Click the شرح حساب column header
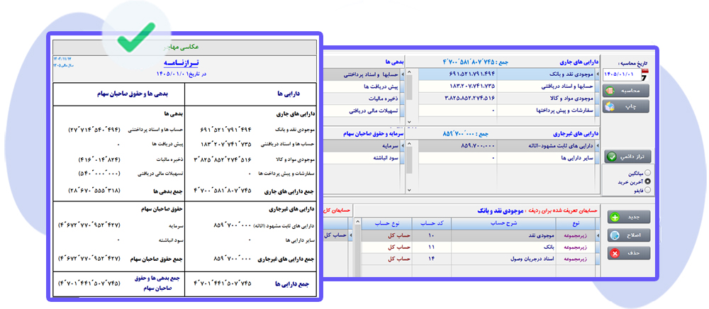Viewport: 709px width, 309px height. point(504,224)
